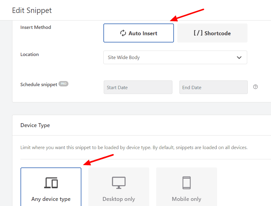This screenshot has width=271, height=206.
Task: Click the Schedule snippet help question mark
Action: tap(255, 87)
